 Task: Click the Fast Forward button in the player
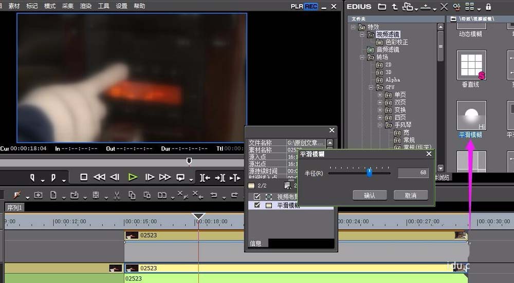165,177
